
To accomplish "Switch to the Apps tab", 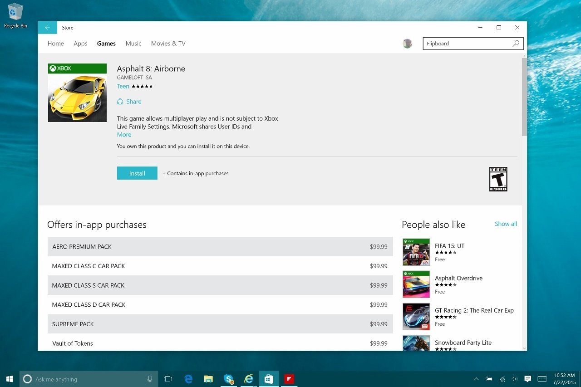I will [x=80, y=44].
